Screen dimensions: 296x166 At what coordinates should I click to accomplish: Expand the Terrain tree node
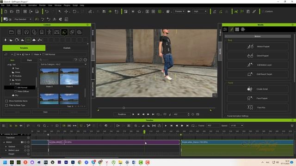coord(10,80)
